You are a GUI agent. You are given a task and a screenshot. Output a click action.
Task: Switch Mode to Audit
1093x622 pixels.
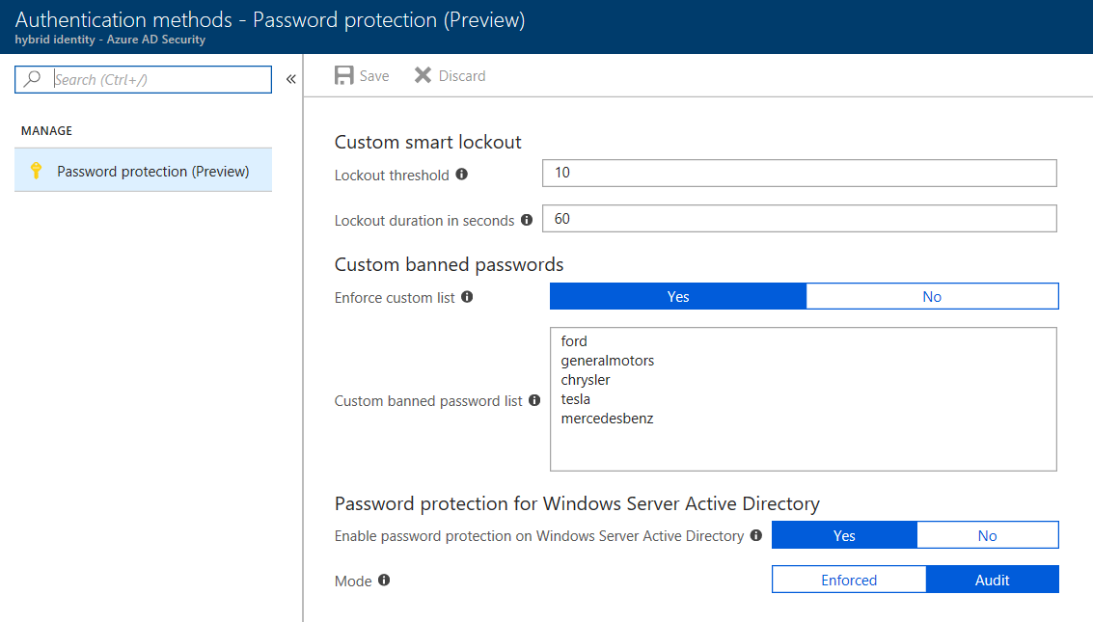[992, 580]
